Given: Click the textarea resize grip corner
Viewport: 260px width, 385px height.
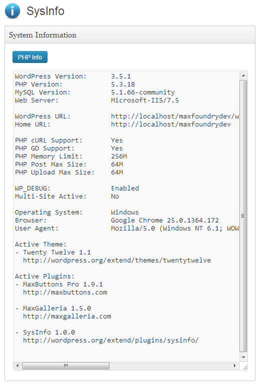Looking at the screenshot, I should [x=244, y=367].
